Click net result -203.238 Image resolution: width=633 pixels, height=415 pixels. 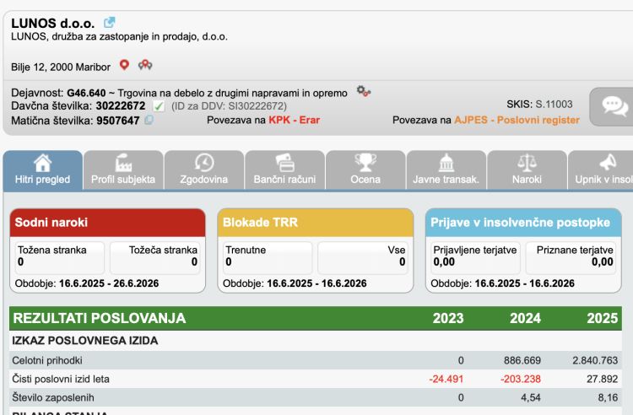(521, 379)
